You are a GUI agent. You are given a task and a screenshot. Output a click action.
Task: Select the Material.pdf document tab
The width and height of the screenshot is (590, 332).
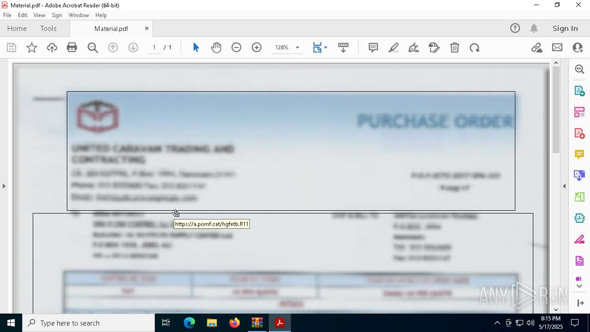(x=111, y=29)
